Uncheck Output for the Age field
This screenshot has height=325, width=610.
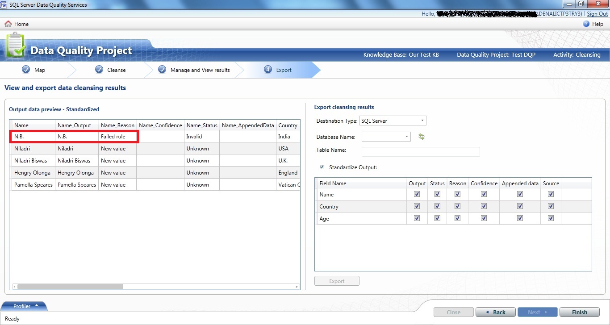pyautogui.click(x=417, y=218)
